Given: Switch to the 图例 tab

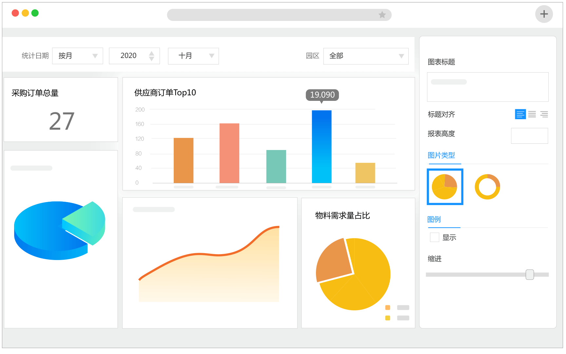Looking at the screenshot, I should point(434,219).
